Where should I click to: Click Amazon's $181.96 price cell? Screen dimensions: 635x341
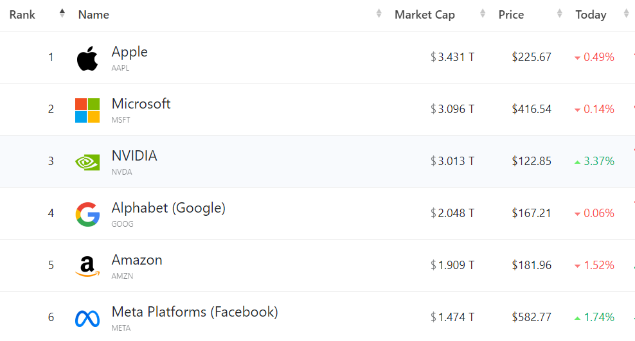pos(532,265)
